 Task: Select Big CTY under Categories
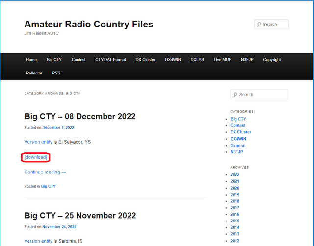tap(238, 119)
